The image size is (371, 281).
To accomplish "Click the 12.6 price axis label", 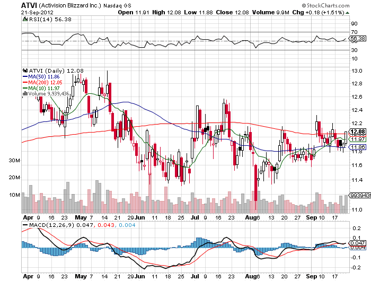I will click(x=357, y=97).
